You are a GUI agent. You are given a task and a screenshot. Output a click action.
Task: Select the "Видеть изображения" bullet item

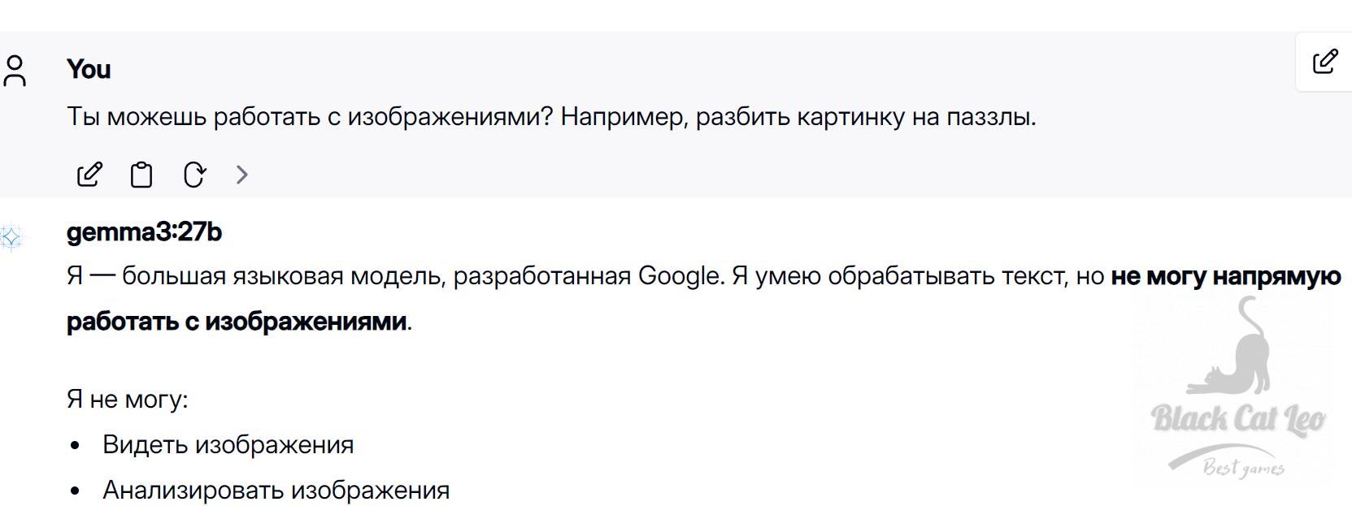[228, 445]
